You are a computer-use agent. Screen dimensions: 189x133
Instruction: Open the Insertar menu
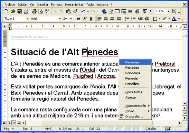[43, 5]
